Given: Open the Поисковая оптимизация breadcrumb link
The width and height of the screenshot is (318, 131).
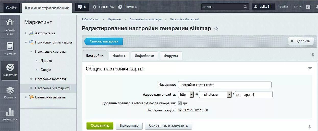Looking at the screenshot, I should coord(145,19).
